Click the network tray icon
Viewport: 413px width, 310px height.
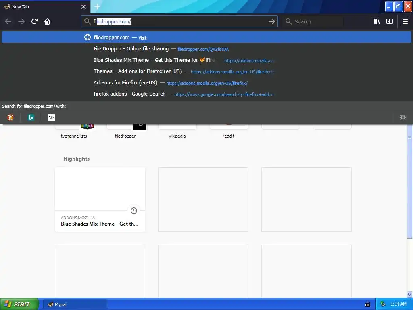(383, 304)
